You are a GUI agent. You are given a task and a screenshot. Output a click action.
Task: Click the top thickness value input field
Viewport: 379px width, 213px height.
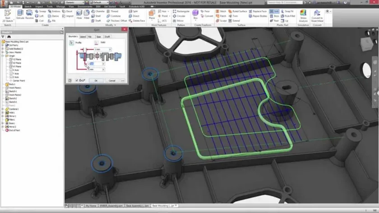[x=103, y=49]
